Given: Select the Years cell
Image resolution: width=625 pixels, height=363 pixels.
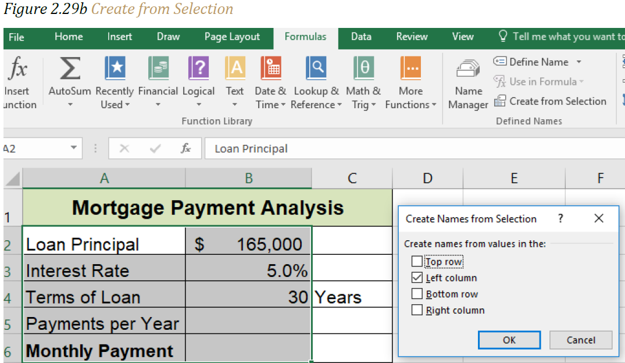Looking at the screenshot, I should tap(352, 294).
